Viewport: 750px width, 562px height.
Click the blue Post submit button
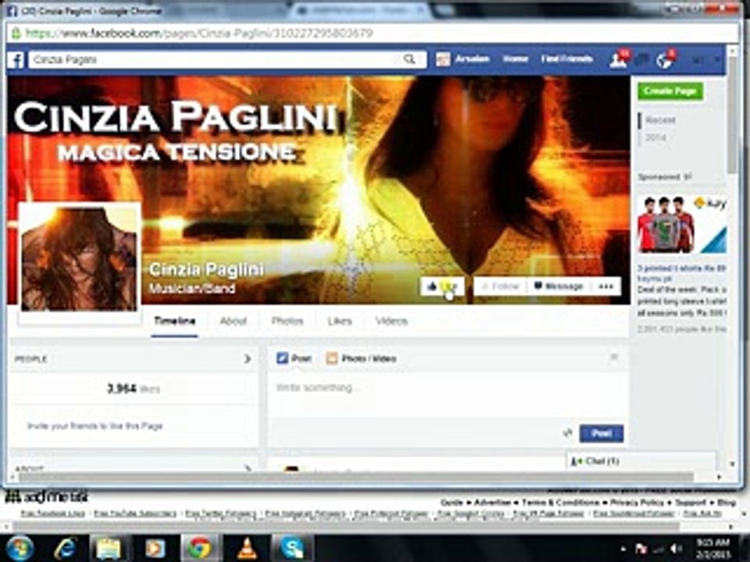pyautogui.click(x=602, y=433)
